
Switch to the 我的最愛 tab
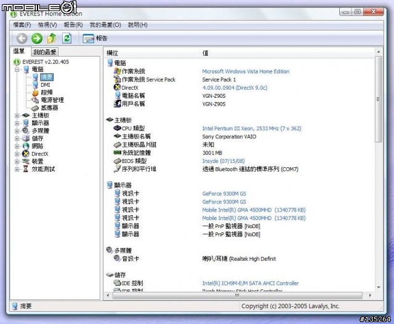coord(45,52)
